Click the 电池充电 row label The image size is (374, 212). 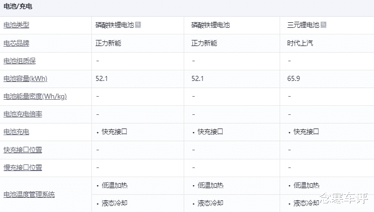tap(16, 132)
